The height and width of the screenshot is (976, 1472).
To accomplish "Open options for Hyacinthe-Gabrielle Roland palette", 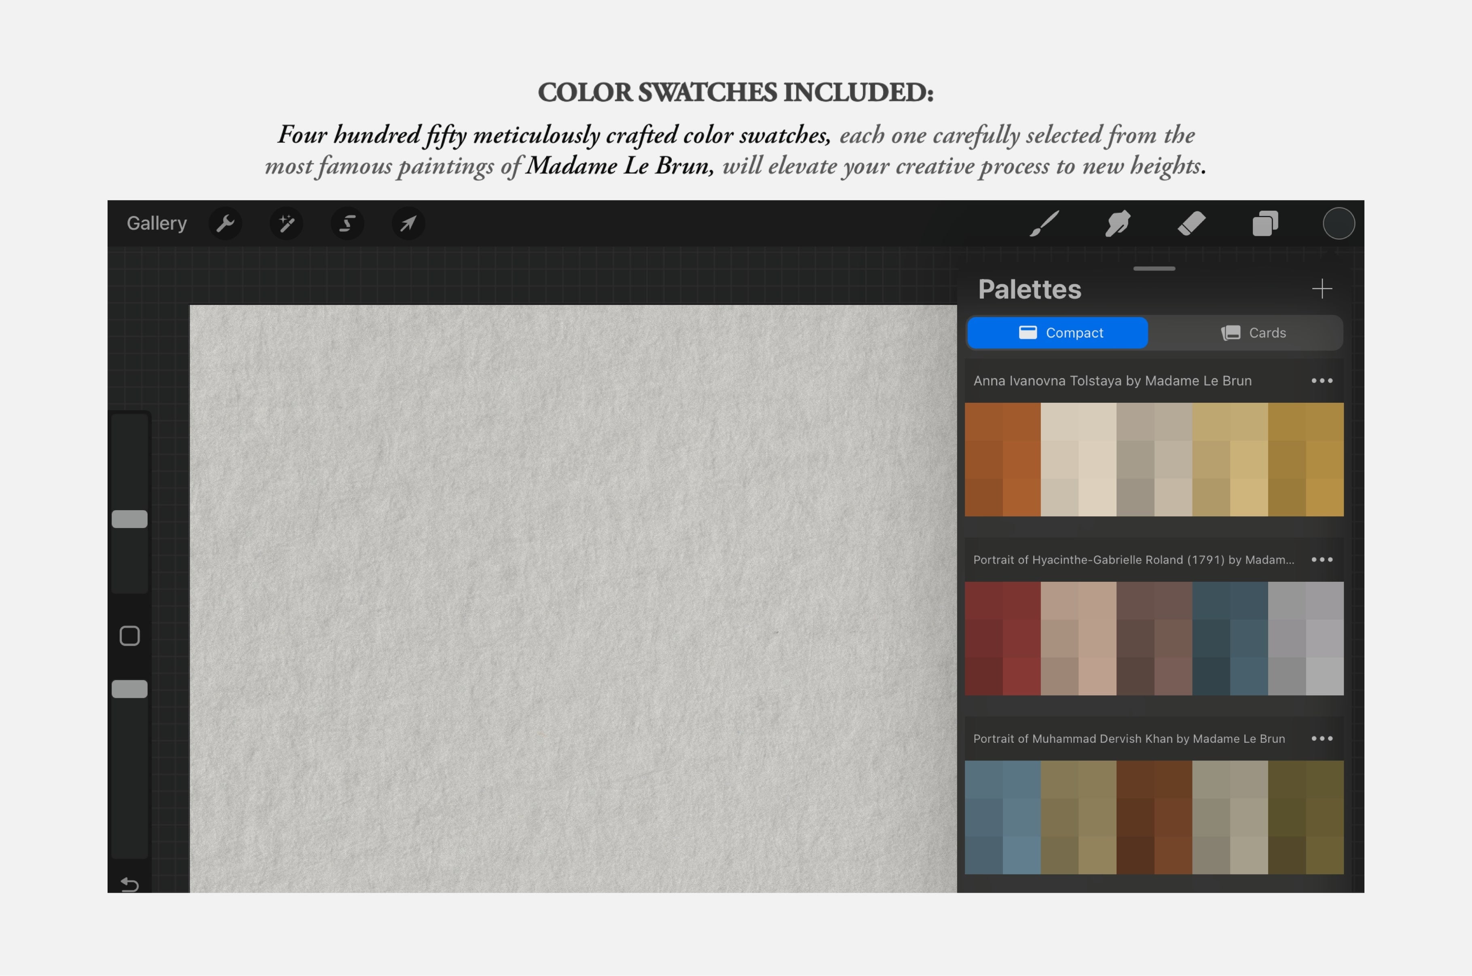I will (1322, 559).
